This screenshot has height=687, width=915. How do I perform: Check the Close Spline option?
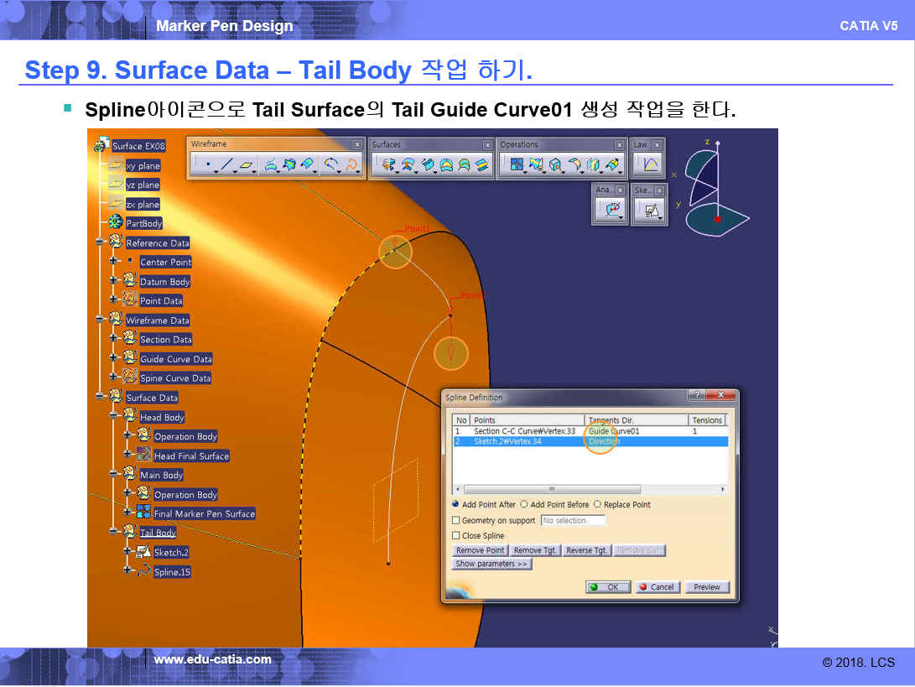pyautogui.click(x=456, y=536)
